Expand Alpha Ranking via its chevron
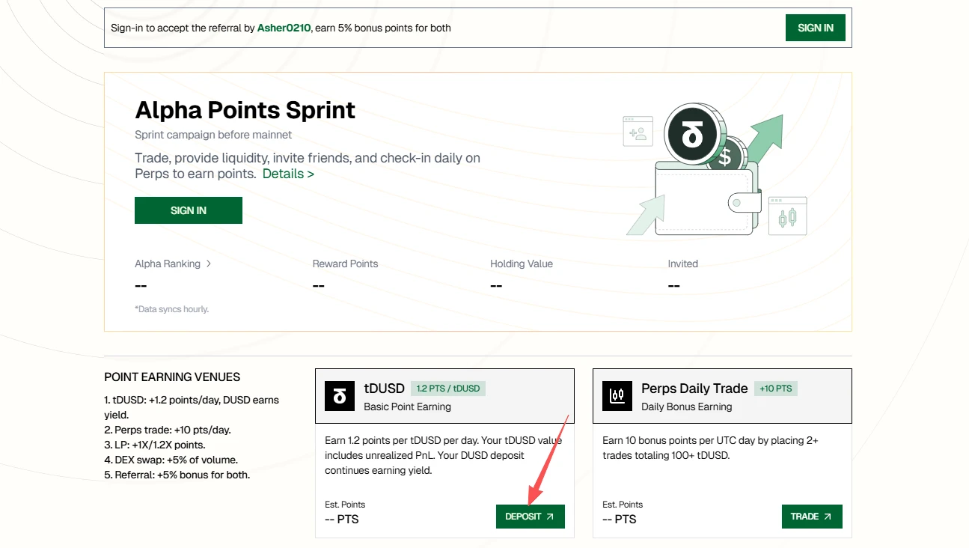 click(209, 264)
